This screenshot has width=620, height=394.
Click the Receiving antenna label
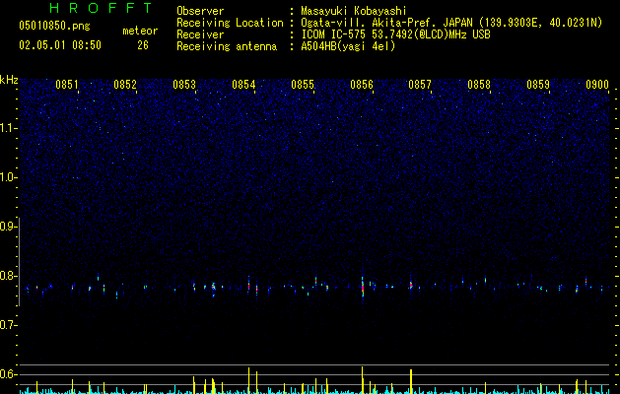click(227, 46)
